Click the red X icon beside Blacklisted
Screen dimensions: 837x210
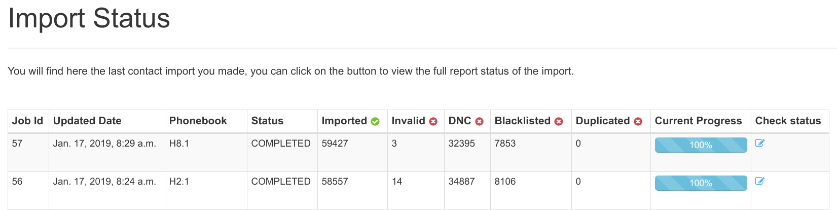tap(559, 121)
